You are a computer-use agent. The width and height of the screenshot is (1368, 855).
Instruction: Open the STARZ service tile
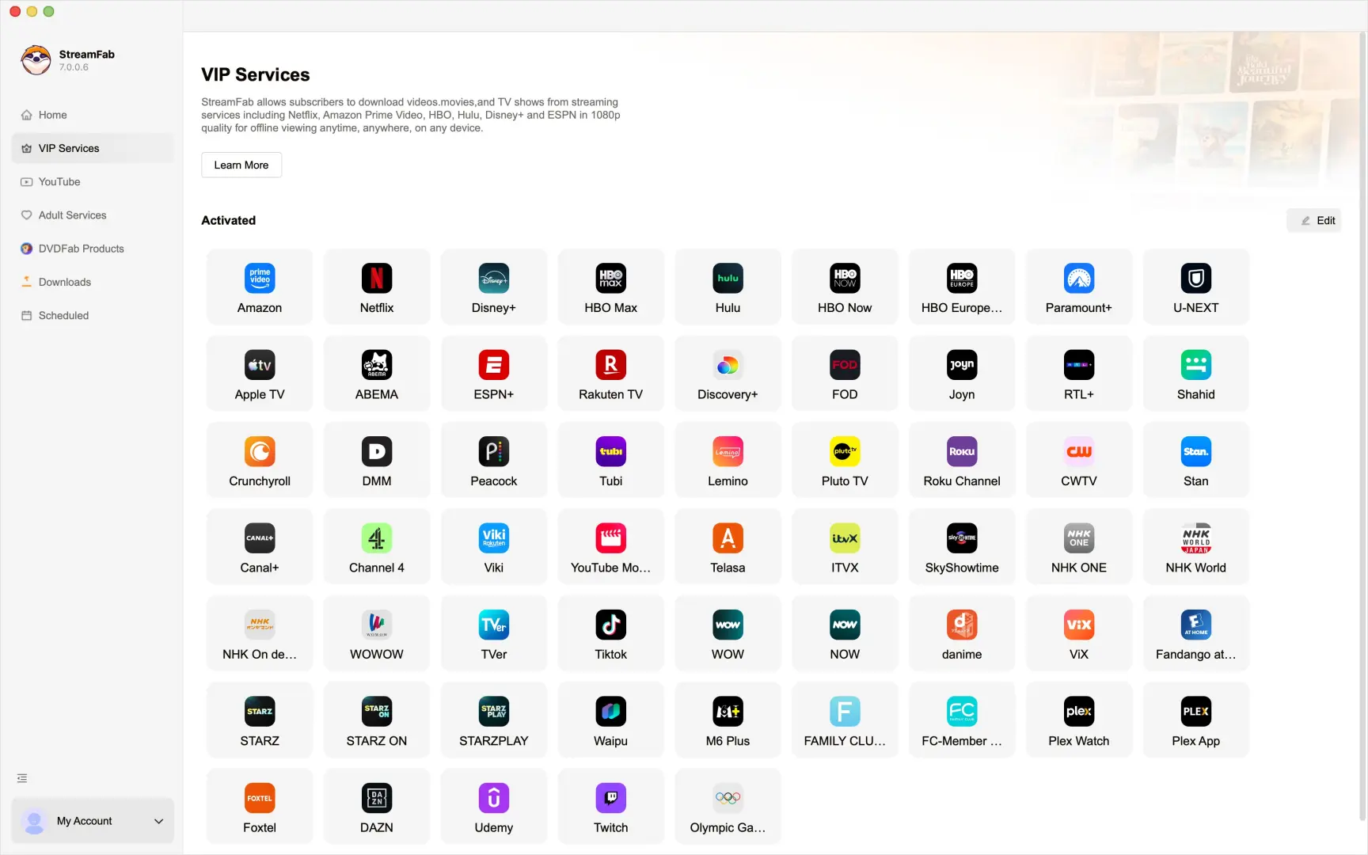click(260, 720)
